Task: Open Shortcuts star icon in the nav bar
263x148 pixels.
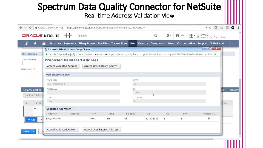Action: tap(35, 43)
